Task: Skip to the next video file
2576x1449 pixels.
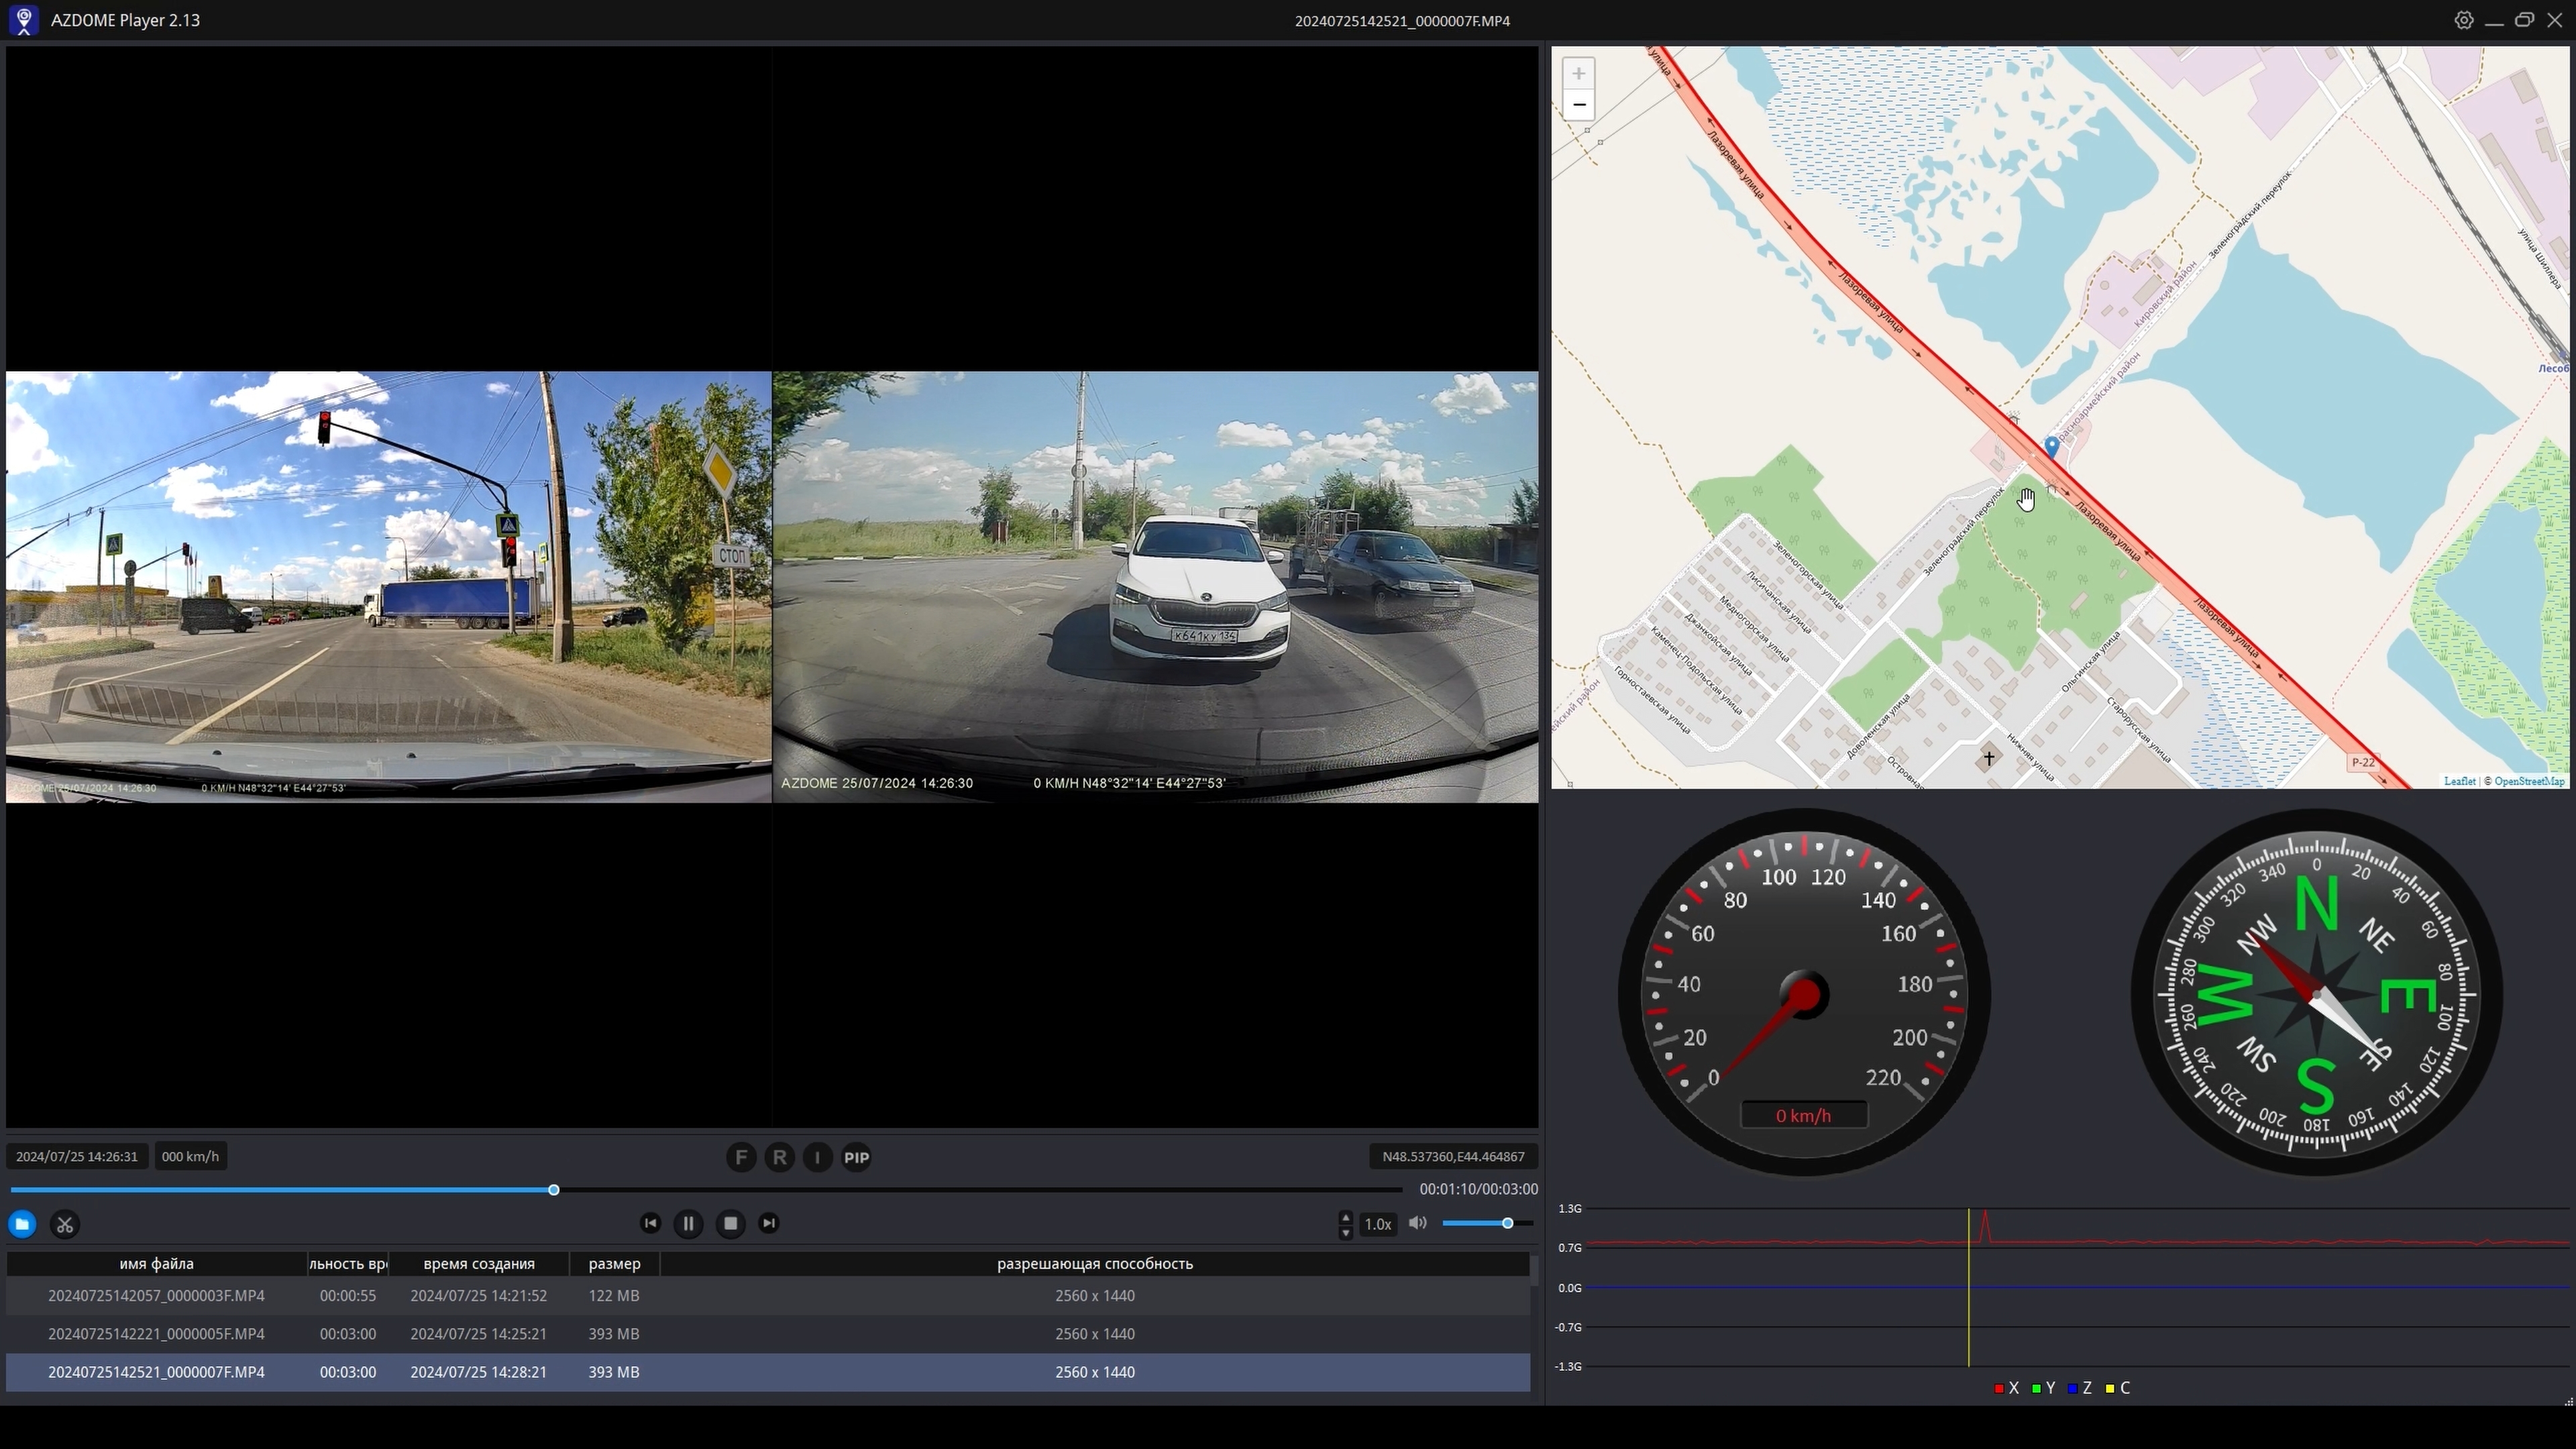Action: click(768, 1223)
